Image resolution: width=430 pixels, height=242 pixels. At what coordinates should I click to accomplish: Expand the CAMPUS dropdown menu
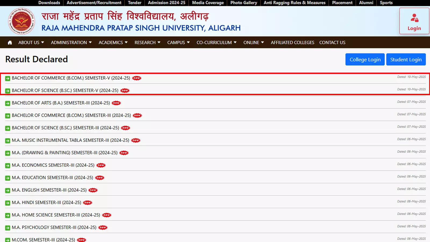pyautogui.click(x=178, y=42)
